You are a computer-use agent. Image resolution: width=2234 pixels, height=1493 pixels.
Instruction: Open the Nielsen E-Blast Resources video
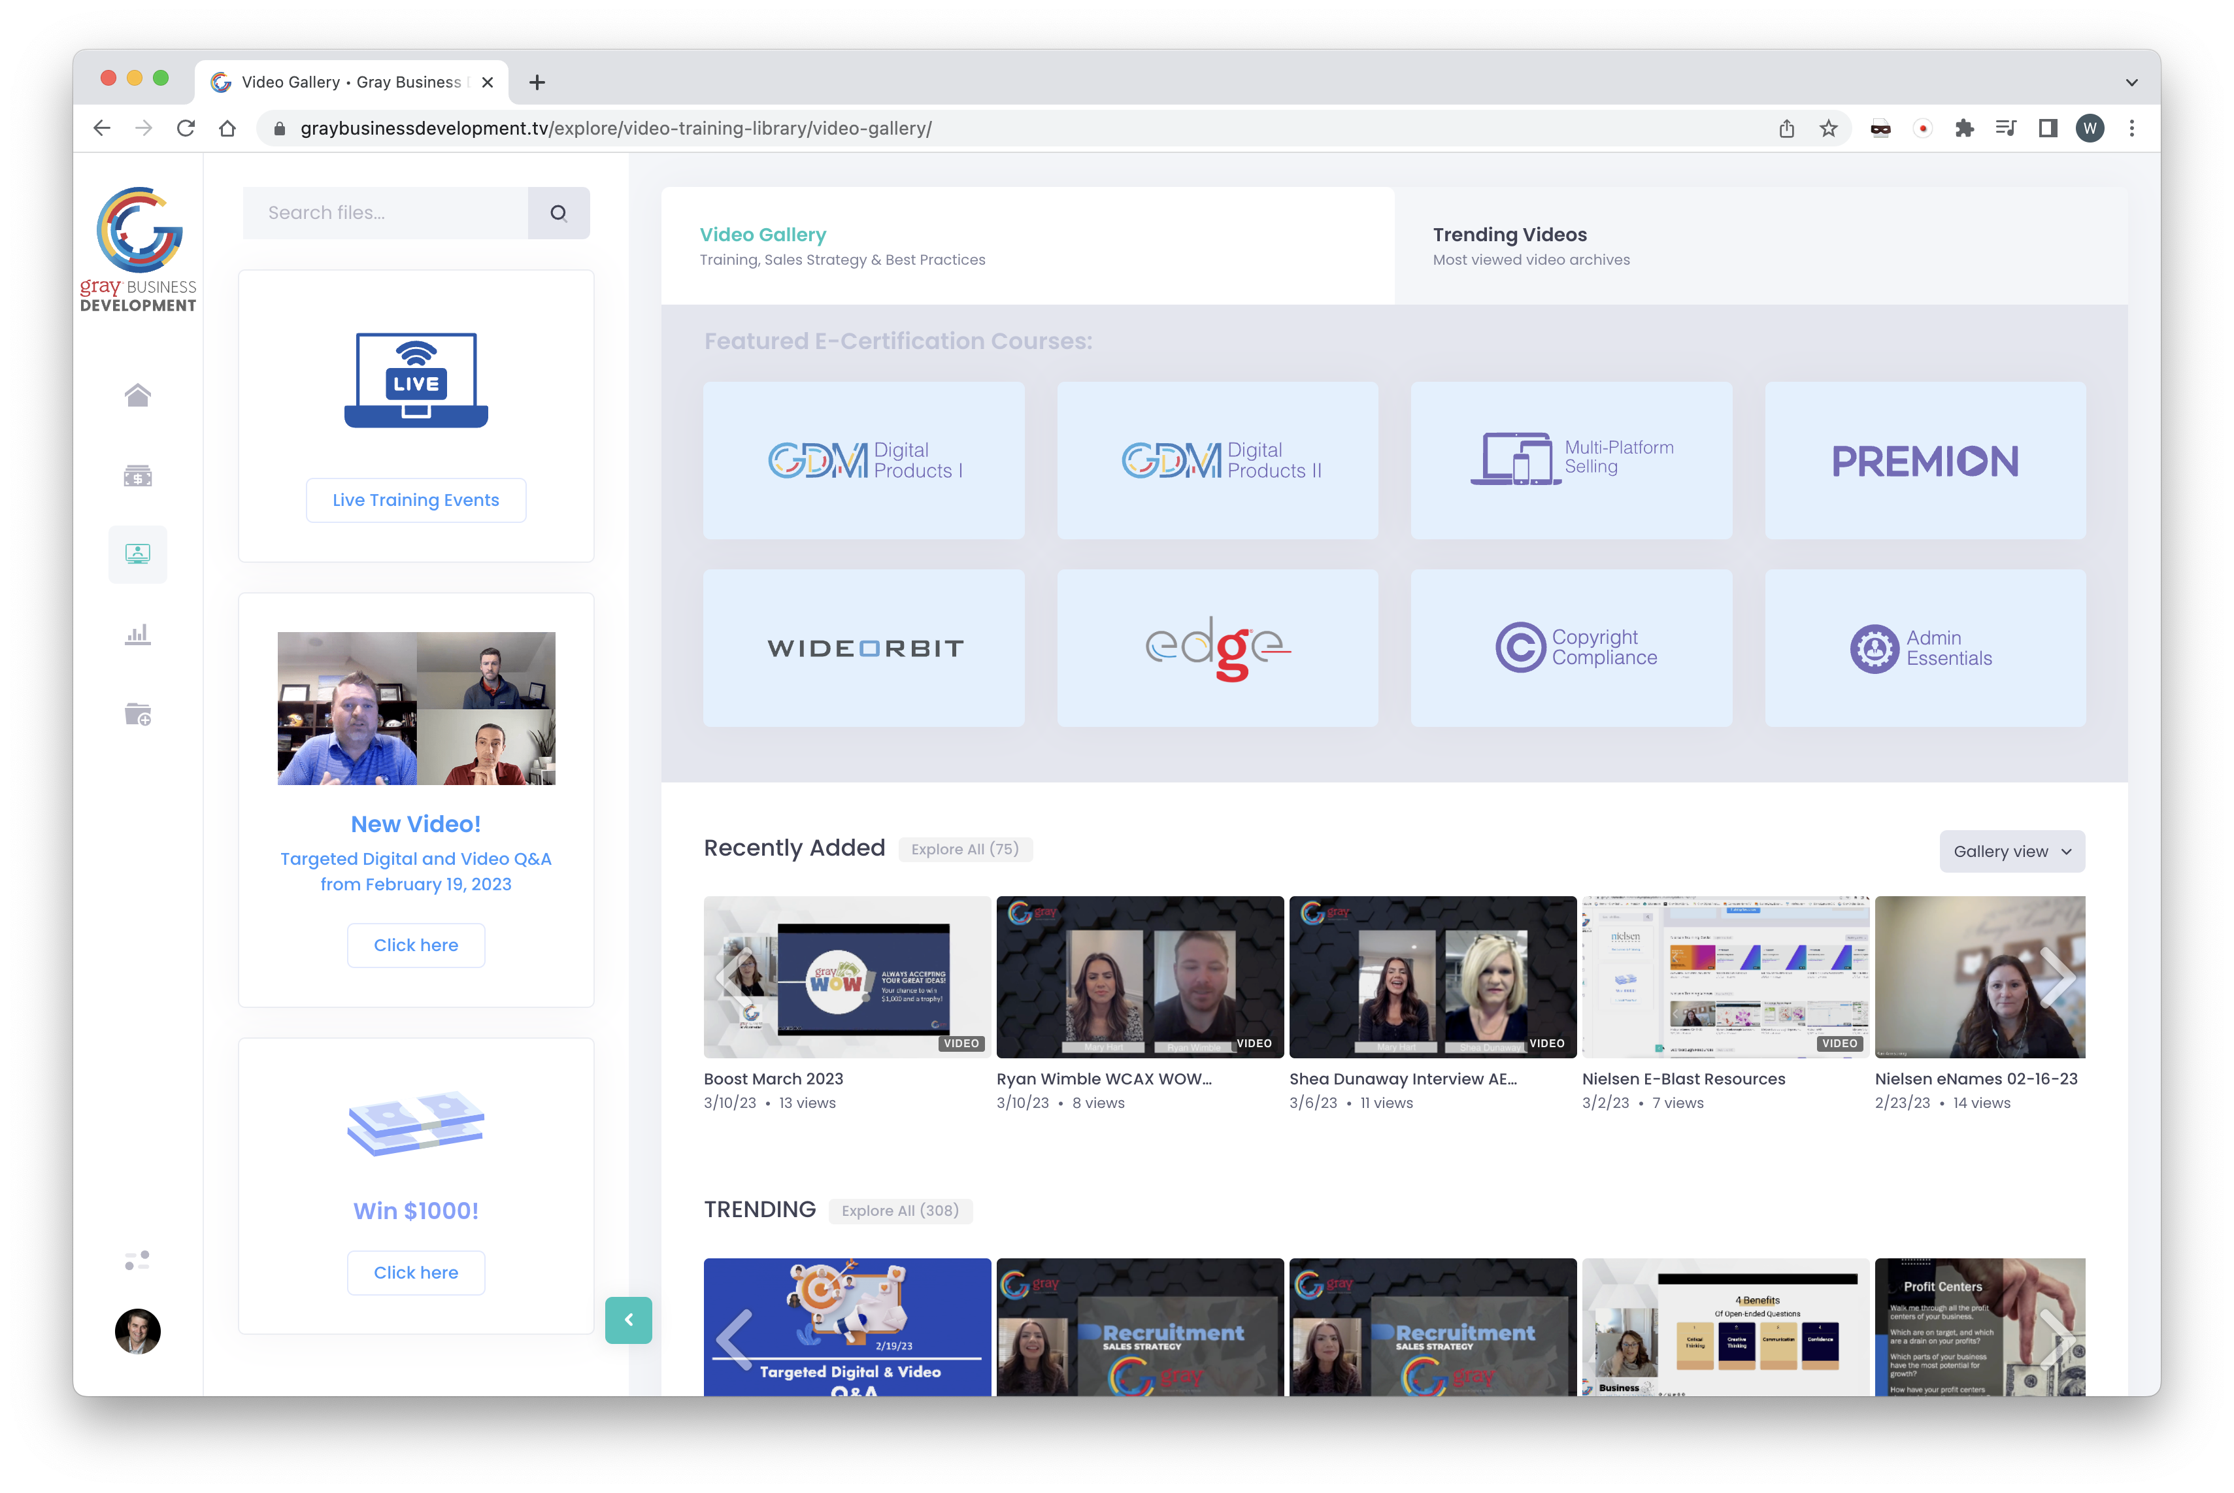(1726, 977)
